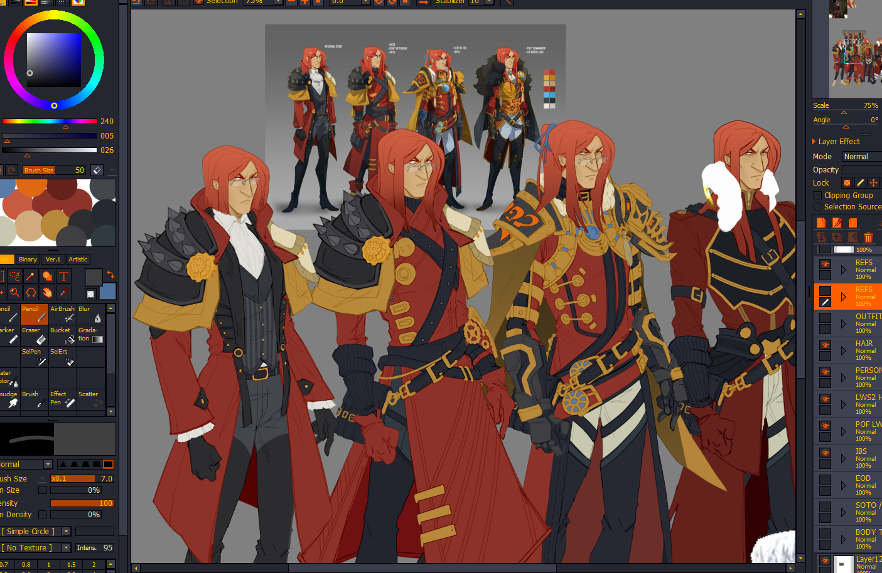
Task: Delete layer with the trash icon
Action: tap(868, 237)
